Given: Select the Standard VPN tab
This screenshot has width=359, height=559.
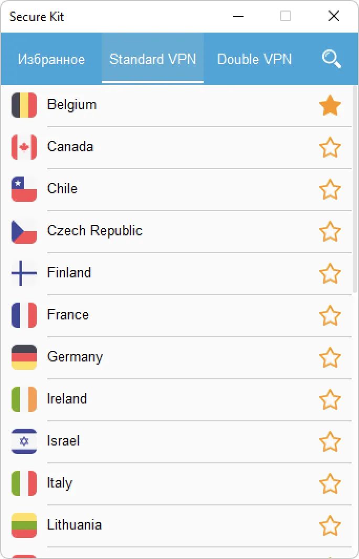Looking at the screenshot, I should pyautogui.click(x=153, y=59).
